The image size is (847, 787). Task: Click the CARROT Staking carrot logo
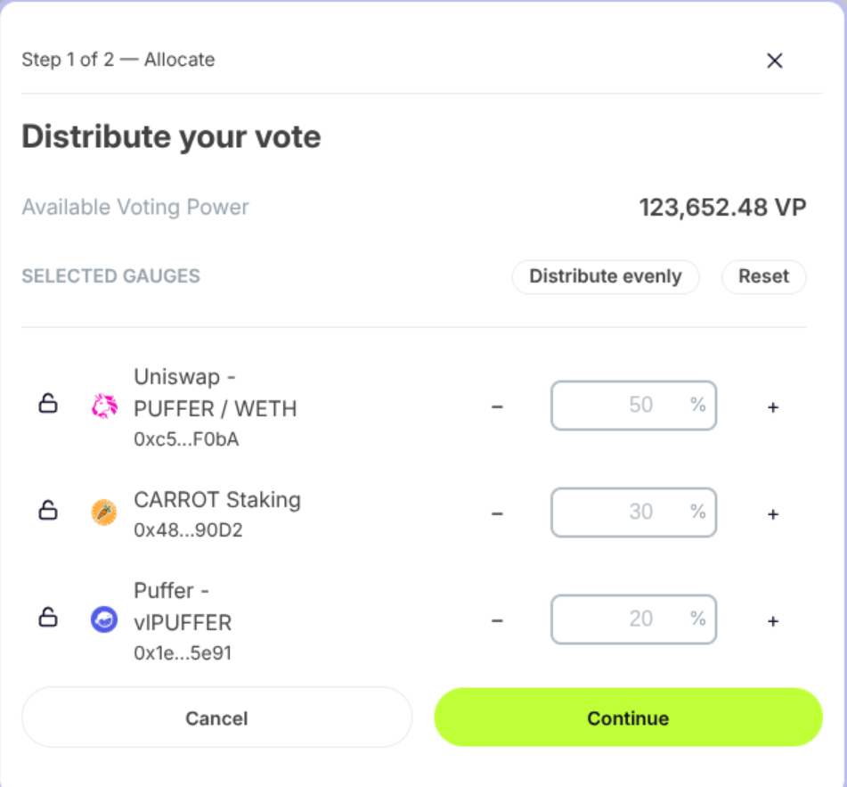(x=102, y=511)
